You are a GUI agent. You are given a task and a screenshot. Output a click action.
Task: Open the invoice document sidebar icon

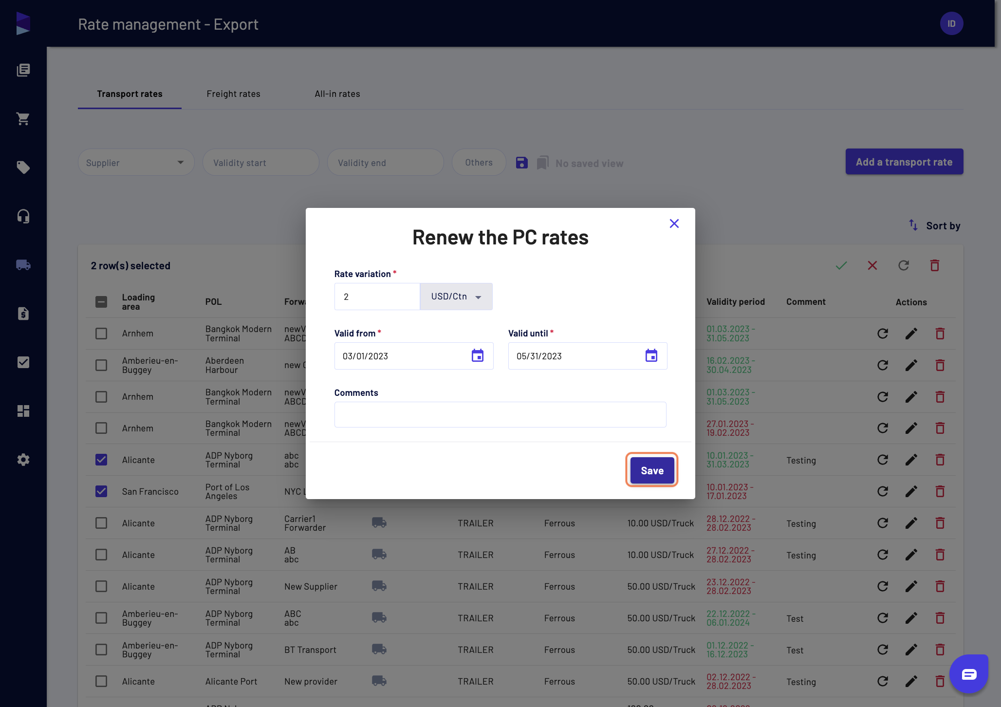23,314
